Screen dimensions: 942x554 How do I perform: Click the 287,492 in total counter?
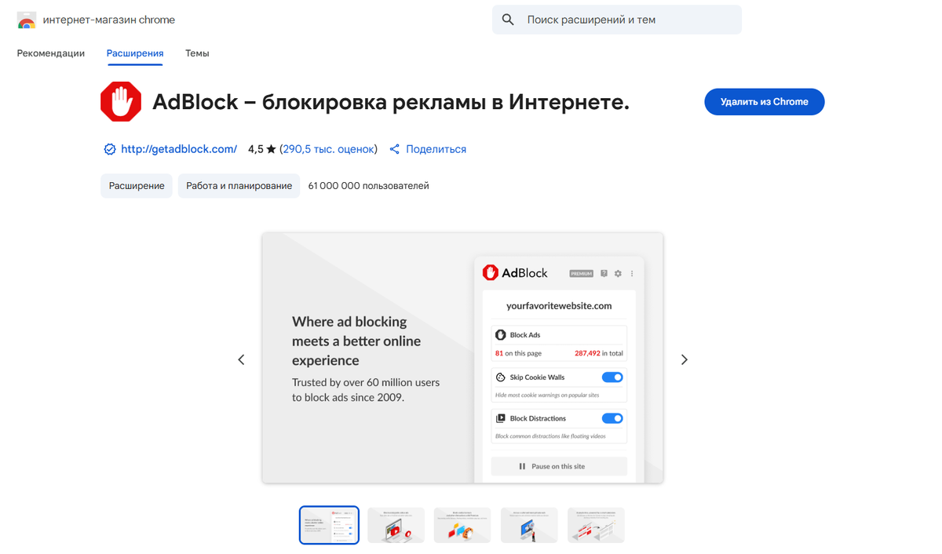(599, 354)
